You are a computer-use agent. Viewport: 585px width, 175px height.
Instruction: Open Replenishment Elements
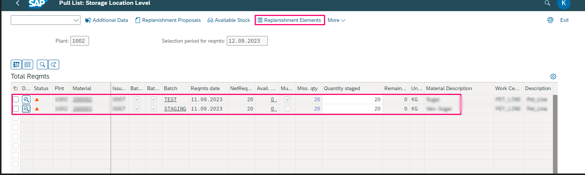[289, 20]
